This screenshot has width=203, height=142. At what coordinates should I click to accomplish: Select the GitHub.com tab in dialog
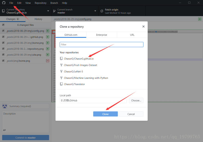coord(71,35)
